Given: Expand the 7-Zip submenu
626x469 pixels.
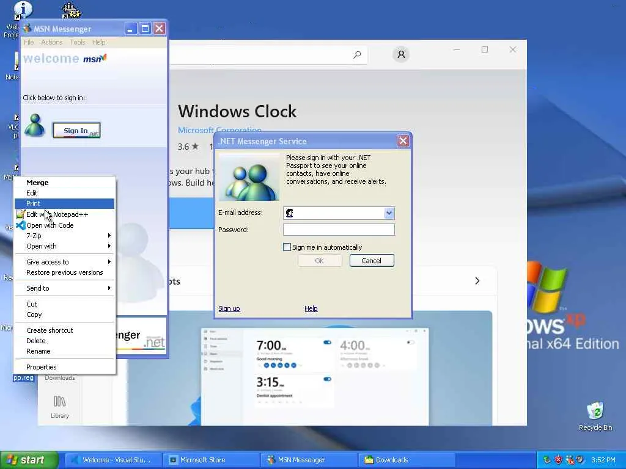Looking at the screenshot, I should point(64,236).
